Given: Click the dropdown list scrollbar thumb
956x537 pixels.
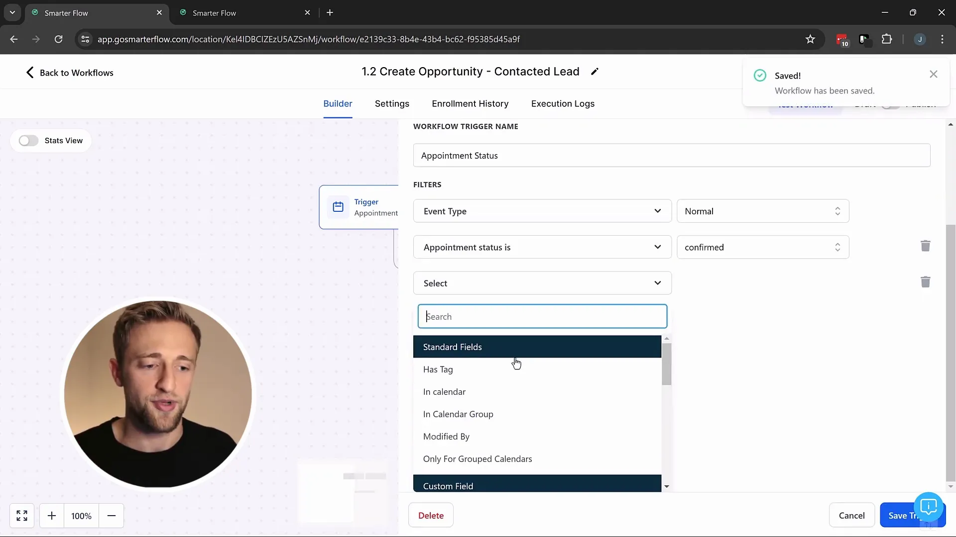Looking at the screenshot, I should tap(666, 364).
